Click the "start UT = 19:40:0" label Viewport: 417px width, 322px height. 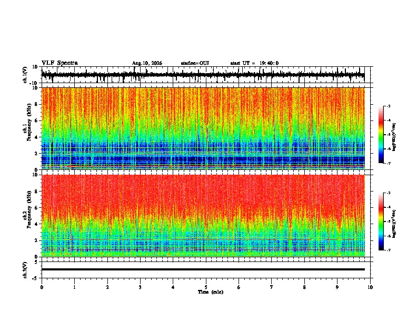(x=254, y=63)
